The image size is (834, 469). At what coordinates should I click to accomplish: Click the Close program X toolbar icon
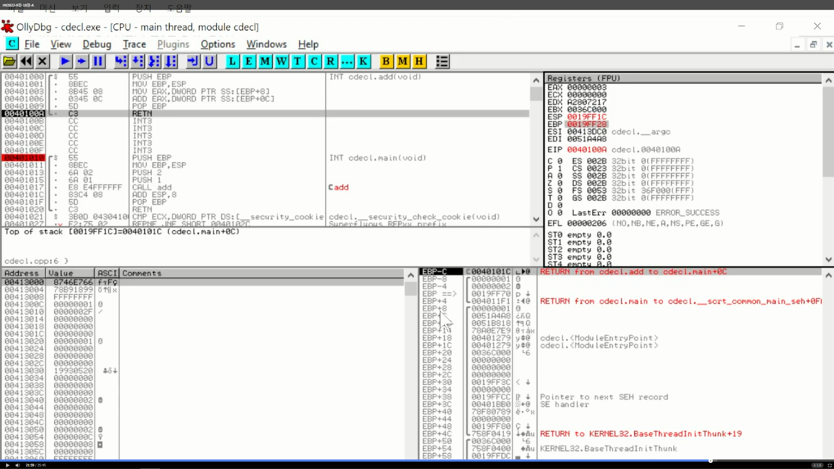[x=42, y=61]
